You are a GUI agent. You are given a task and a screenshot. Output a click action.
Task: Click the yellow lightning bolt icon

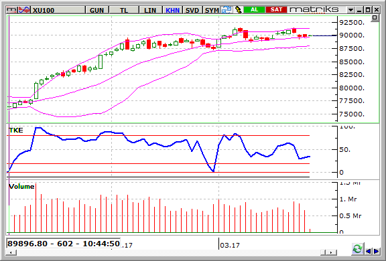(x=238, y=10)
